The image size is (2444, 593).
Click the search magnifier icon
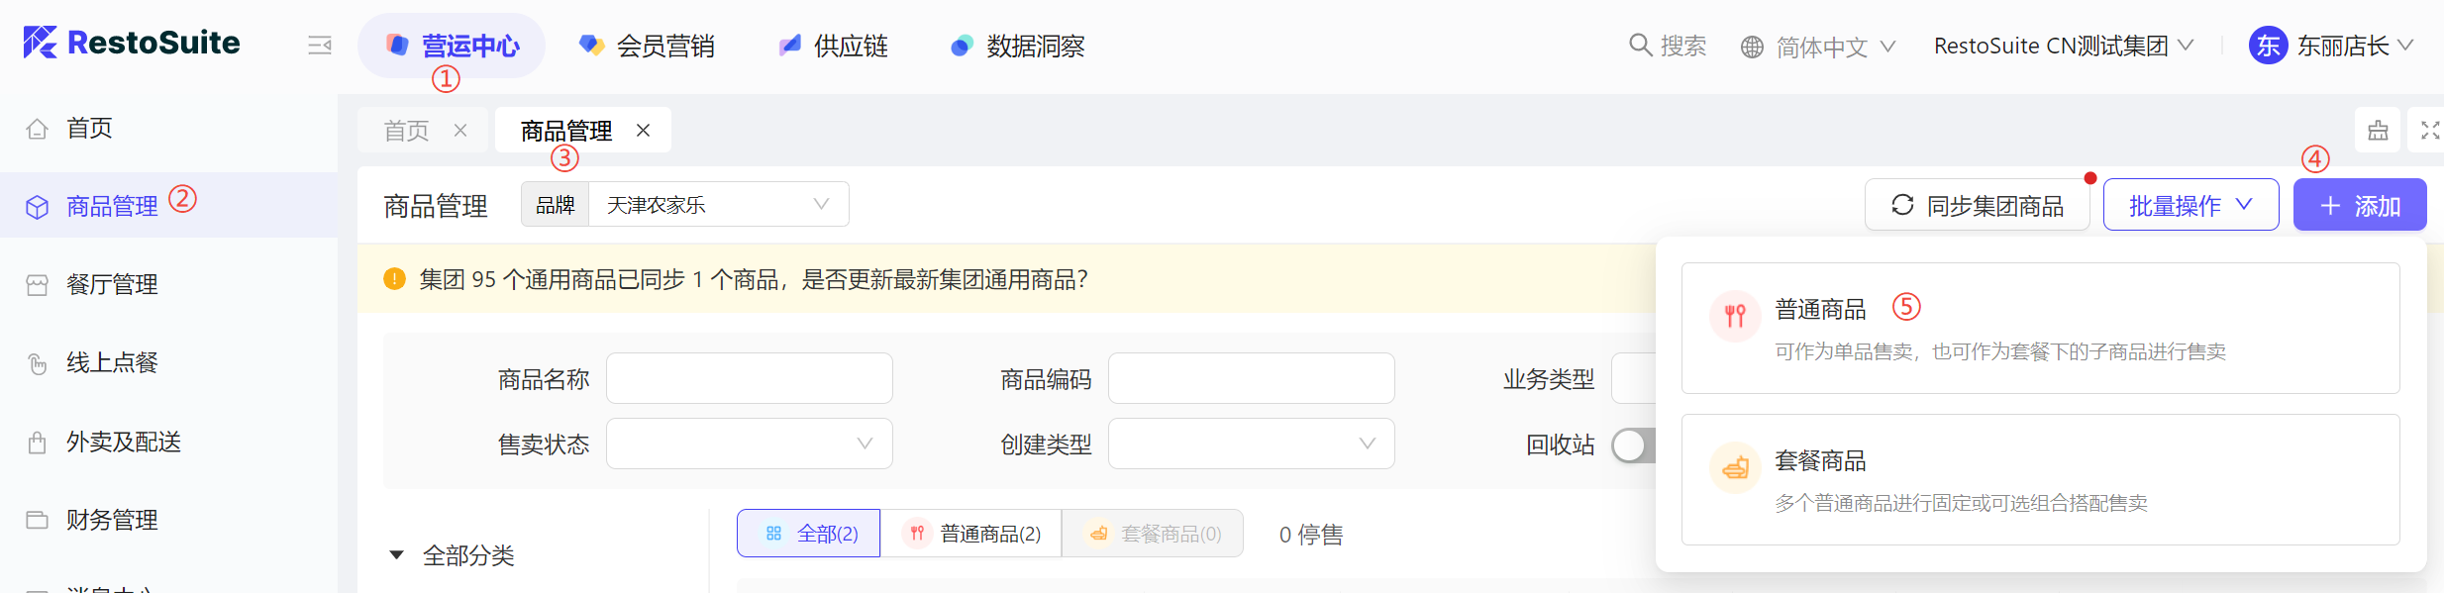coord(1640,45)
